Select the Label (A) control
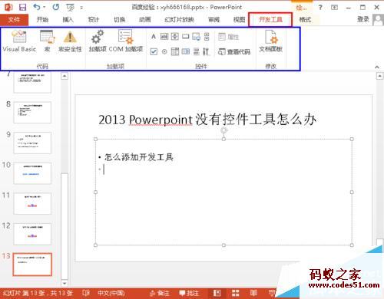This screenshot has height=299, width=384. [154, 37]
